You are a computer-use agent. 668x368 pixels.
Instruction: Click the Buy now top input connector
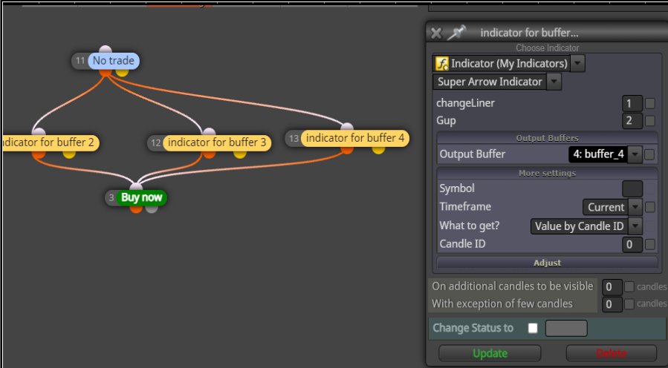pyautogui.click(x=136, y=187)
